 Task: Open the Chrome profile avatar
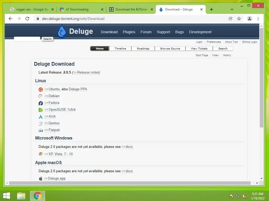pos(250,19)
